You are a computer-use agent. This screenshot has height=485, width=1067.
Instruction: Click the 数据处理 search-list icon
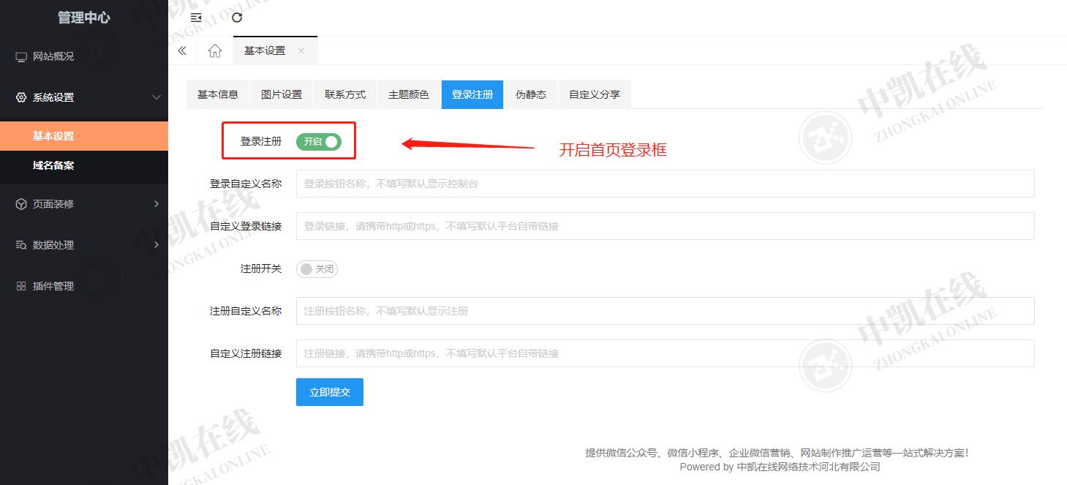(x=21, y=245)
